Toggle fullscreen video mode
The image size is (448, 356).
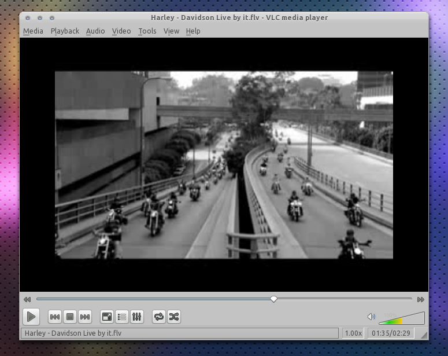click(106, 317)
